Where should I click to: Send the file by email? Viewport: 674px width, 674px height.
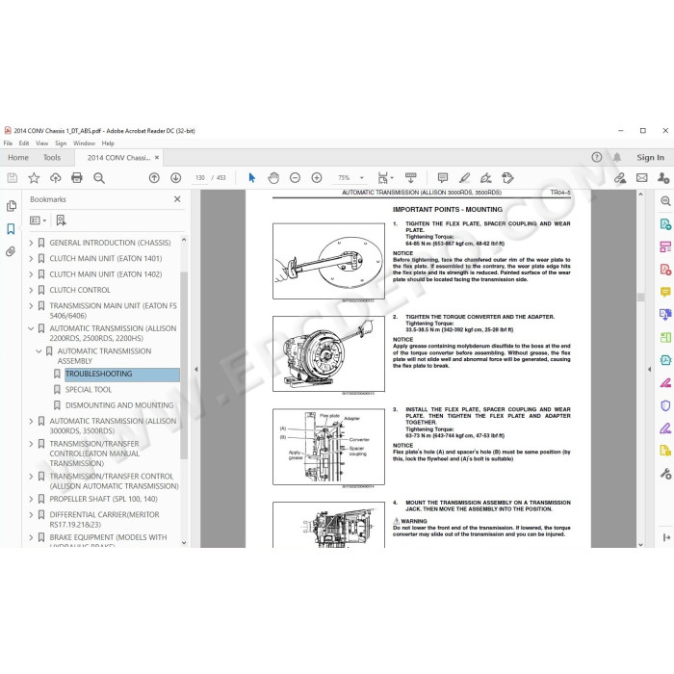[641, 177]
